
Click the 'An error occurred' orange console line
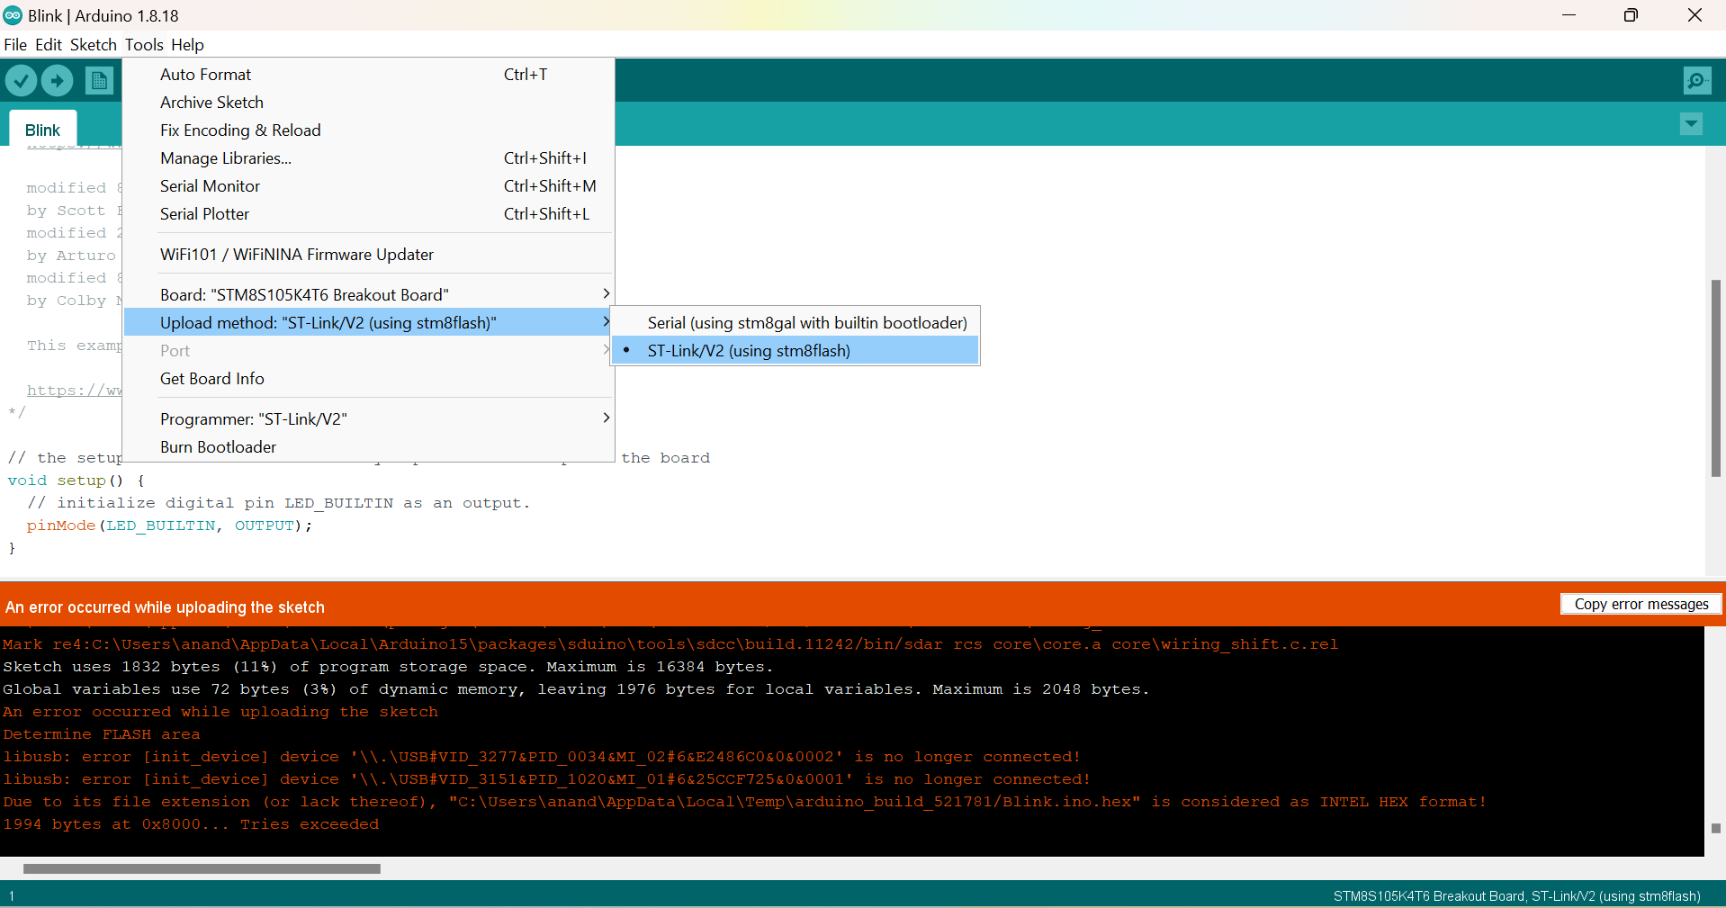220,712
